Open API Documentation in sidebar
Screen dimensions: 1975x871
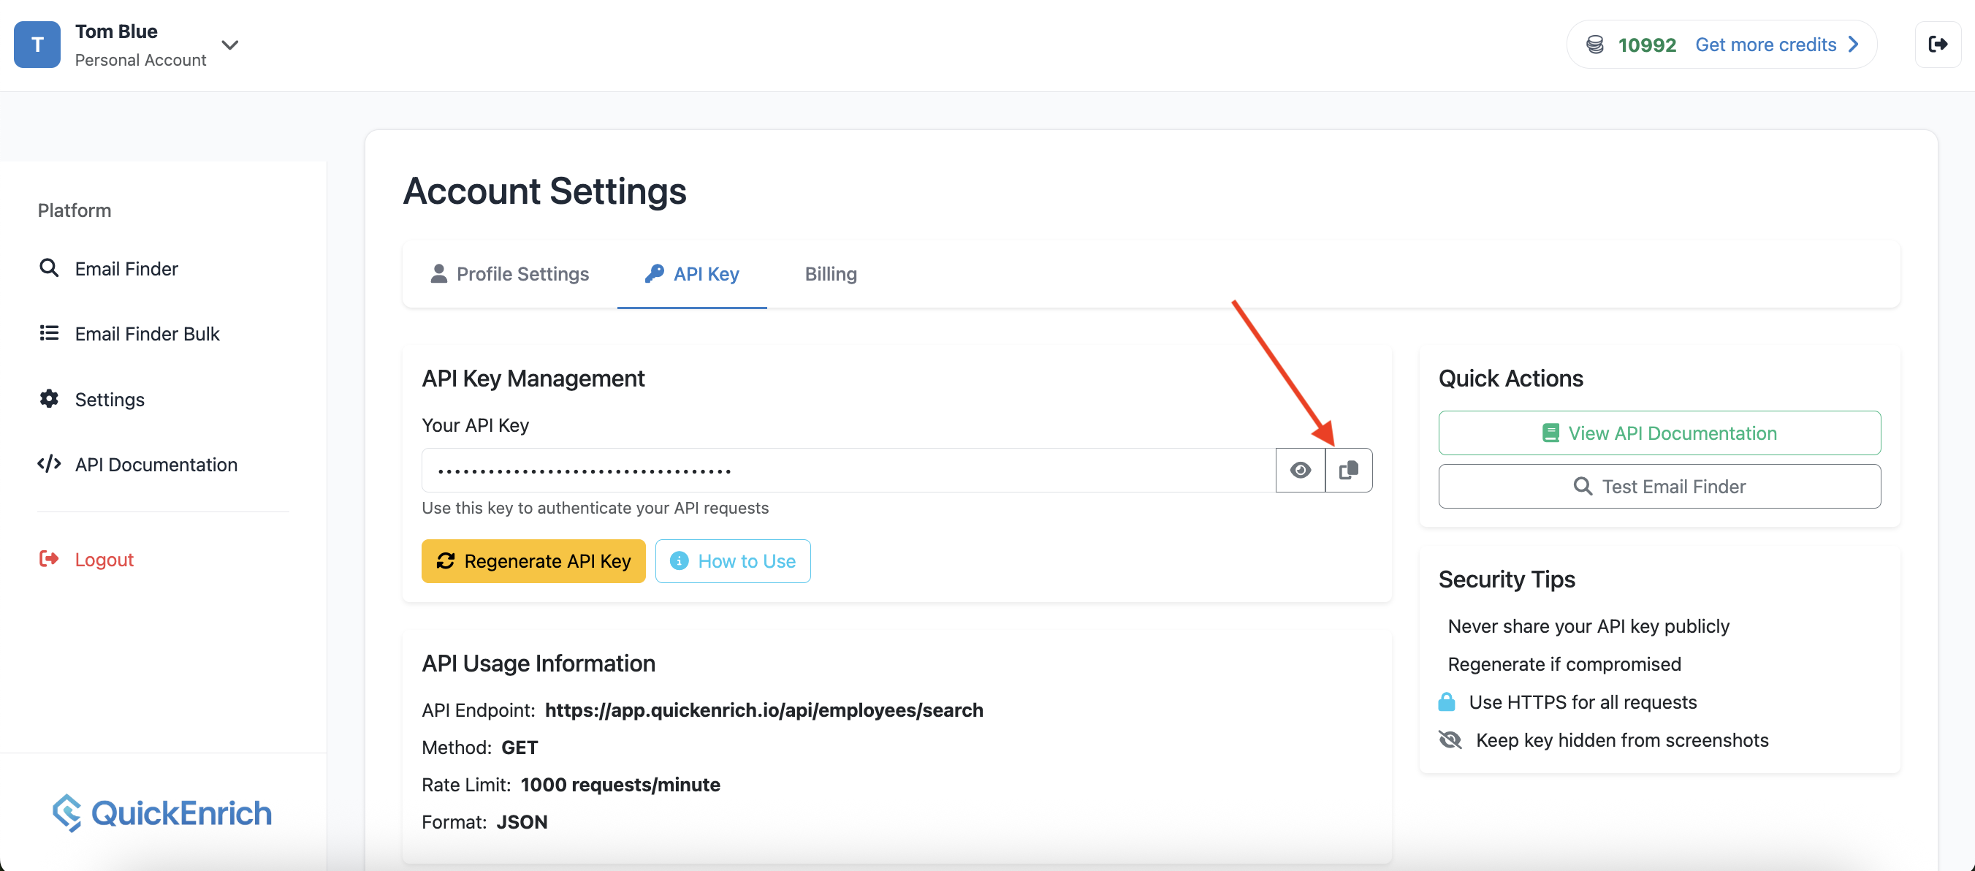coord(156,465)
